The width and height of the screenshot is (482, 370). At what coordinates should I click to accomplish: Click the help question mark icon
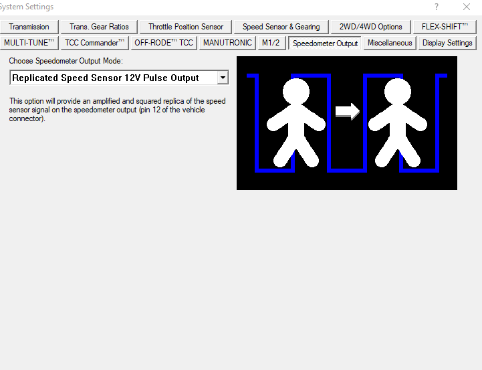(x=436, y=7)
